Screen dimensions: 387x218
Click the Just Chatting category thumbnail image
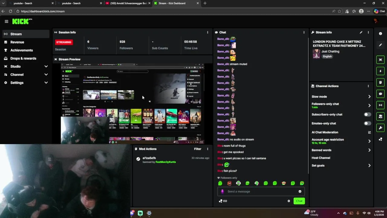[x=316, y=54]
